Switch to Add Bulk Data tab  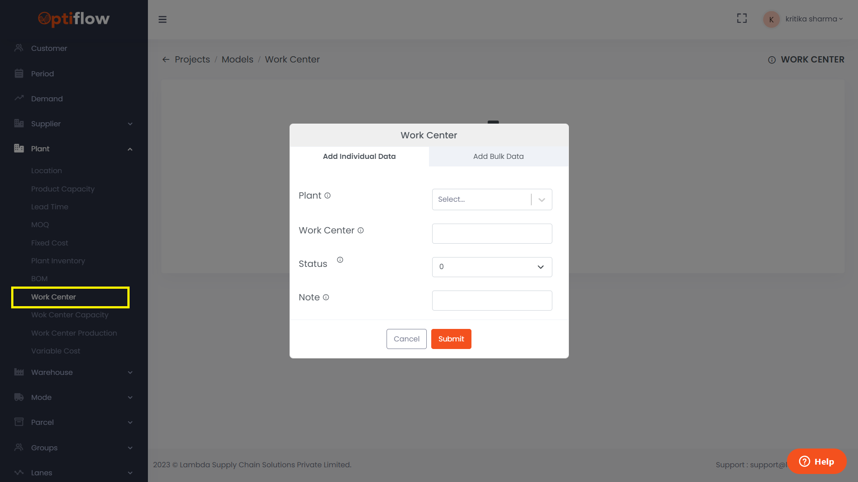tap(498, 156)
